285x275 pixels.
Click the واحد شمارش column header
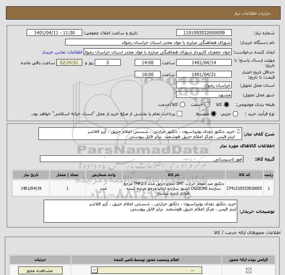point(104,175)
